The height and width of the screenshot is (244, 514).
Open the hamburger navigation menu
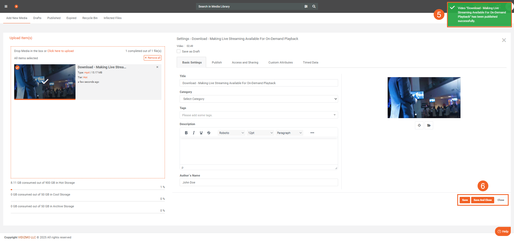pos(6,6)
